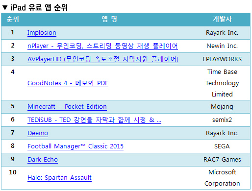Select Rayark Inc. in the Deemo row
The image size is (252, 191).
[222, 133]
